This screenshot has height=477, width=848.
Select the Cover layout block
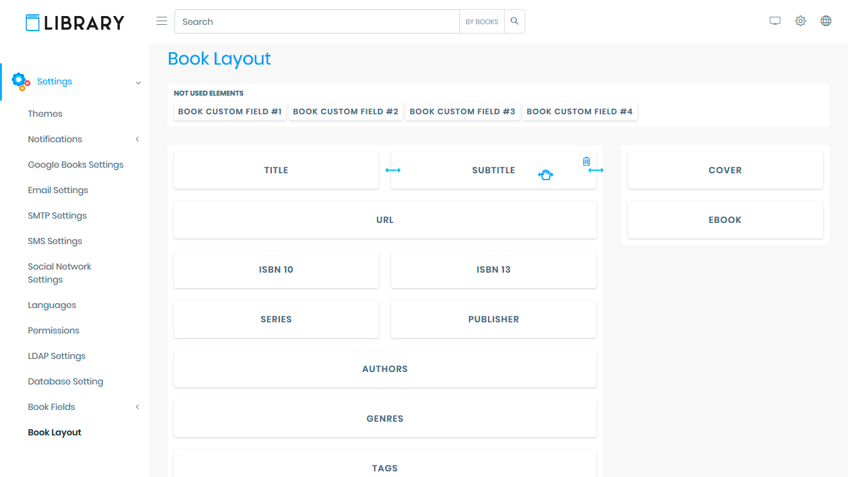point(724,170)
